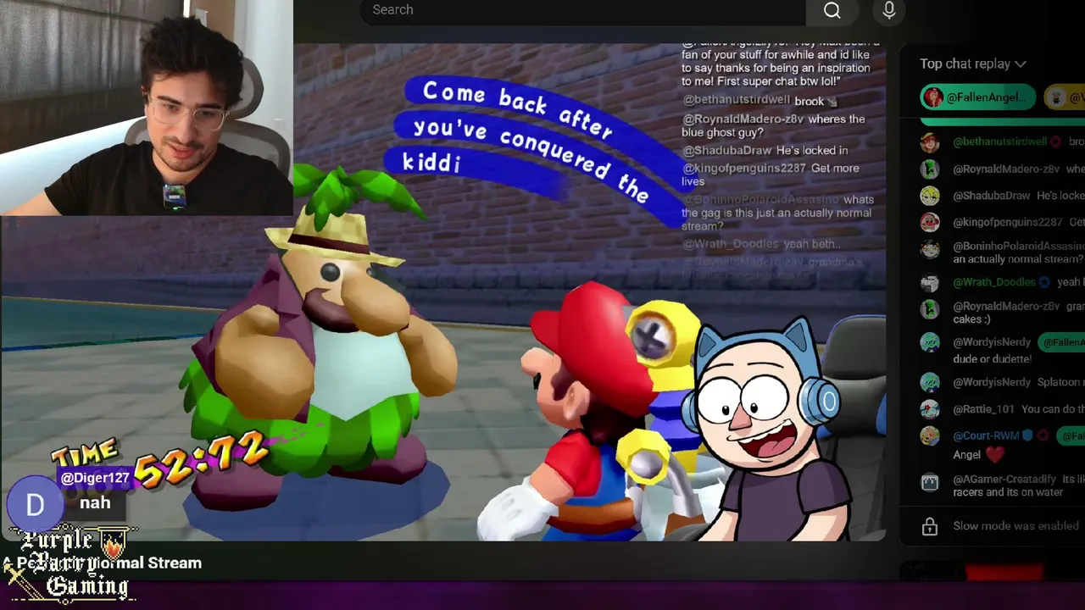This screenshot has height=610, width=1085.
Task: Activate voice search microphone icon
Action: pyautogui.click(x=888, y=10)
